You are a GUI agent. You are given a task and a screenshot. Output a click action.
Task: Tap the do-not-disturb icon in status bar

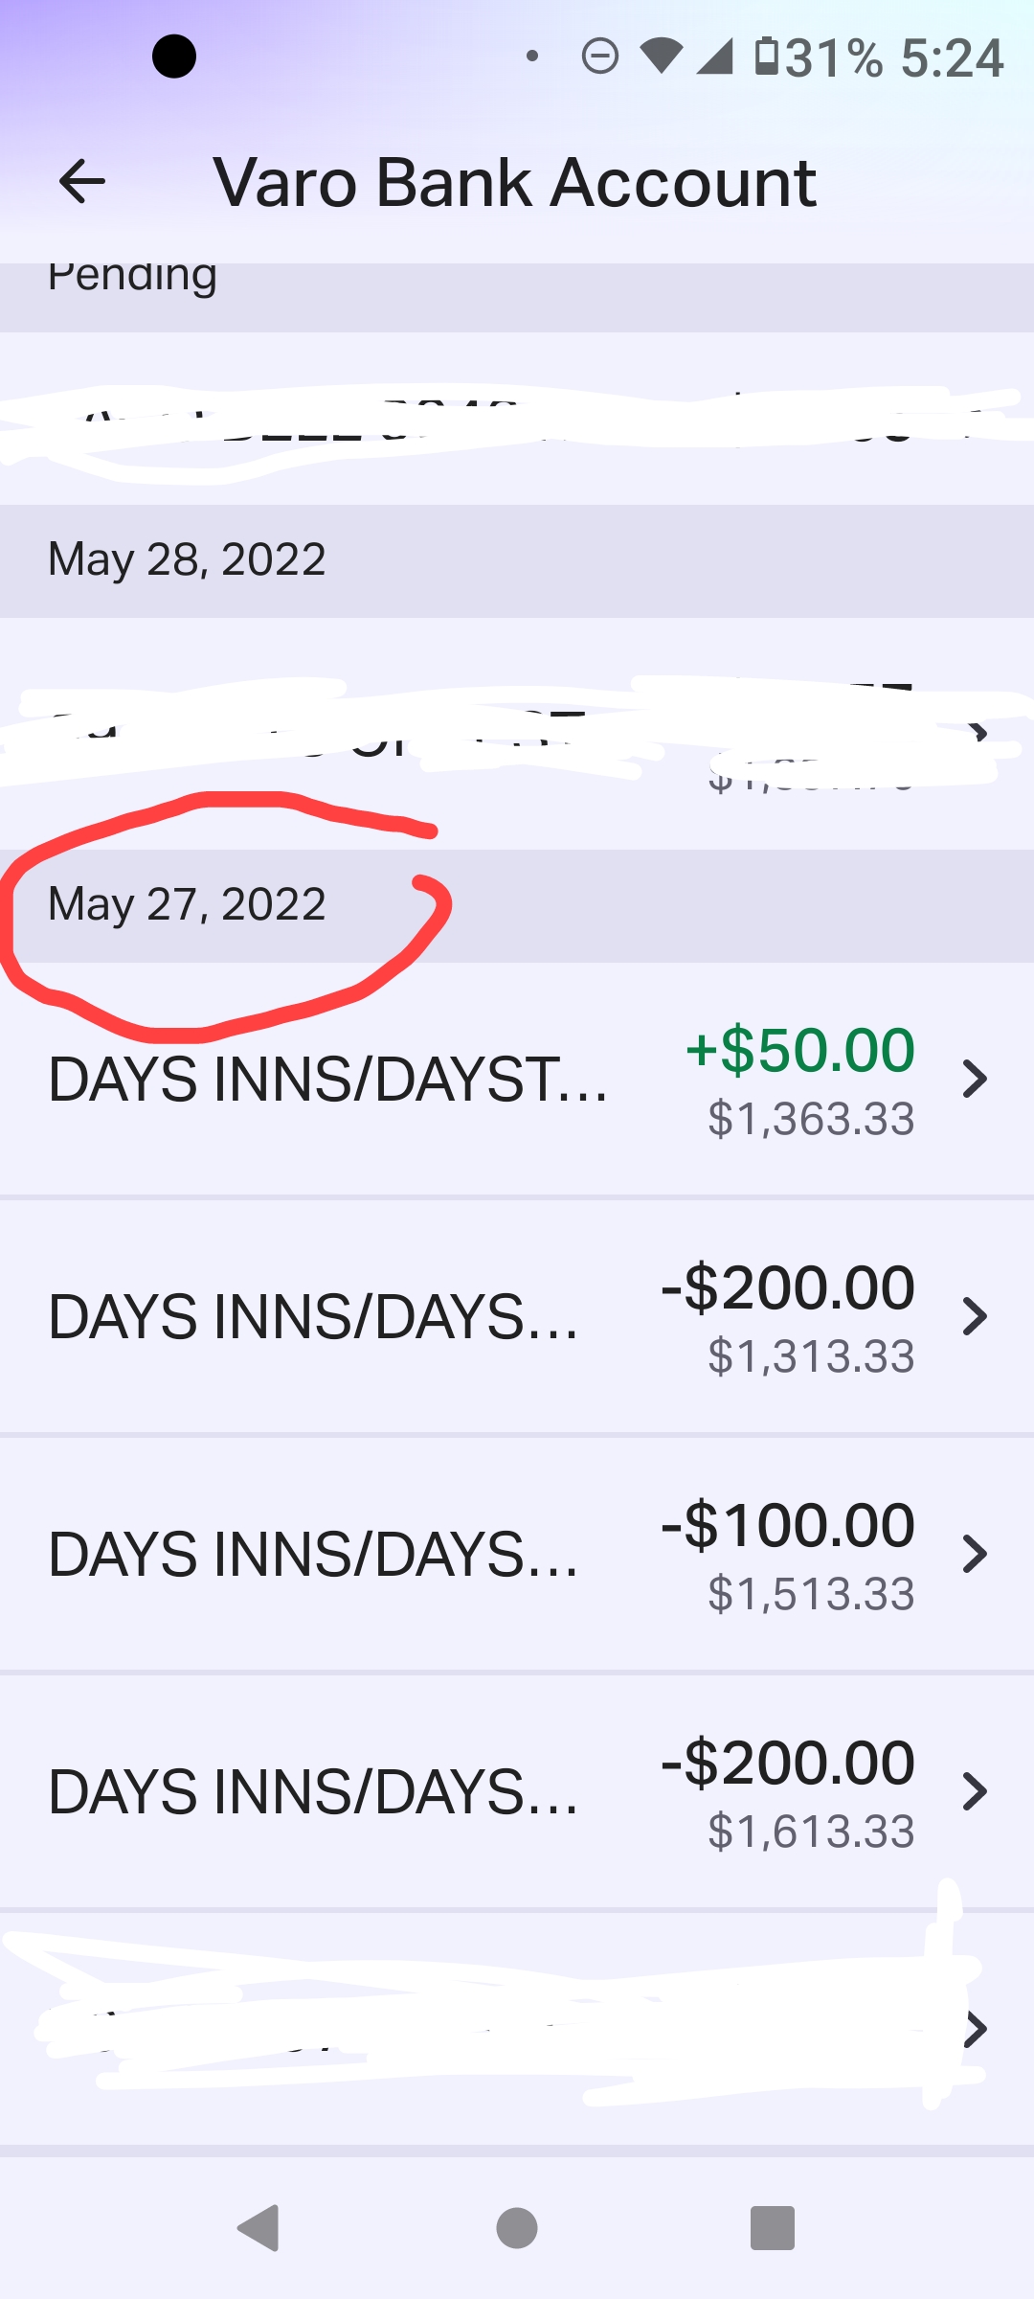tap(600, 57)
